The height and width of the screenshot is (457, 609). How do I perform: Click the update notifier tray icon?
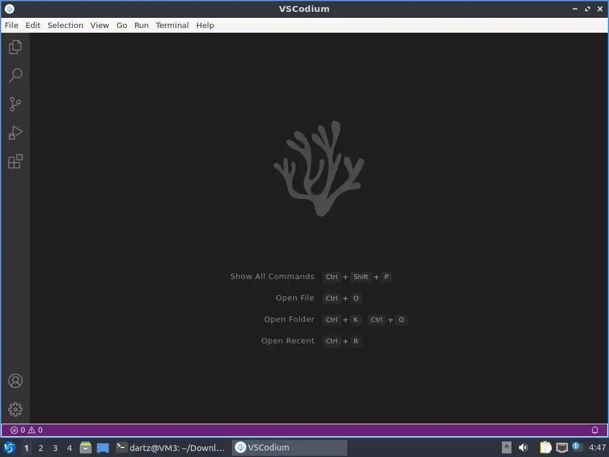coord(577,447)
